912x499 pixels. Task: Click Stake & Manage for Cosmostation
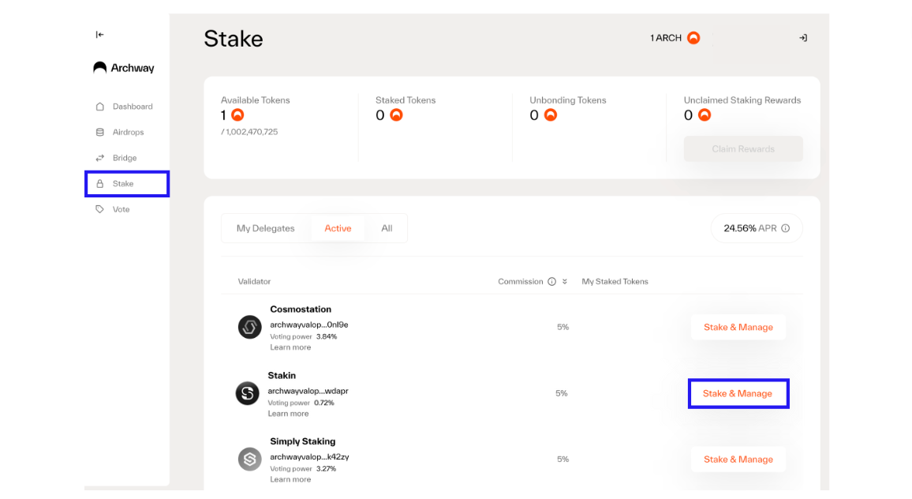(x=738, y=327)
